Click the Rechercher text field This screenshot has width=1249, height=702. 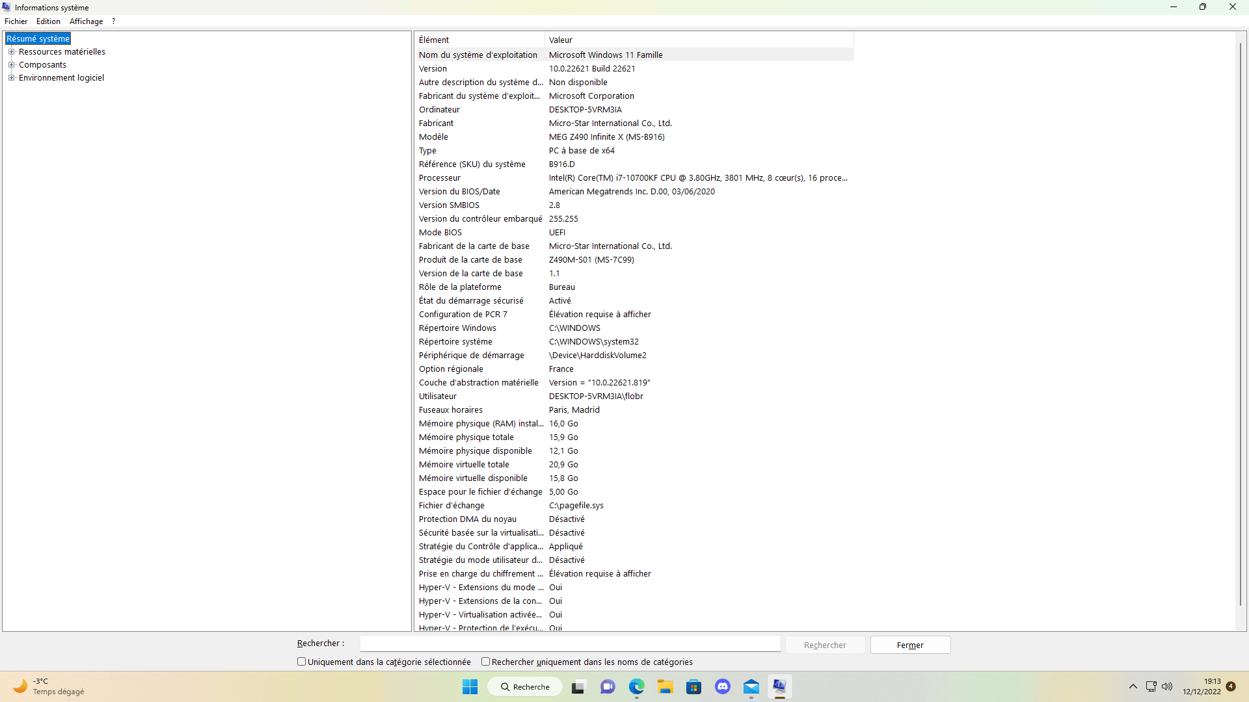point(570,643)
